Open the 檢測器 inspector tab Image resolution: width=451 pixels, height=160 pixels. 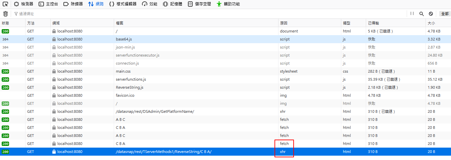point(23,4)
